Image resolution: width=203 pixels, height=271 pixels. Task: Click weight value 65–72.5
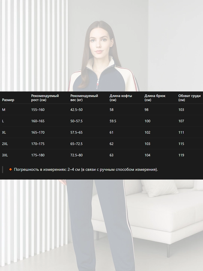(76, 144)
